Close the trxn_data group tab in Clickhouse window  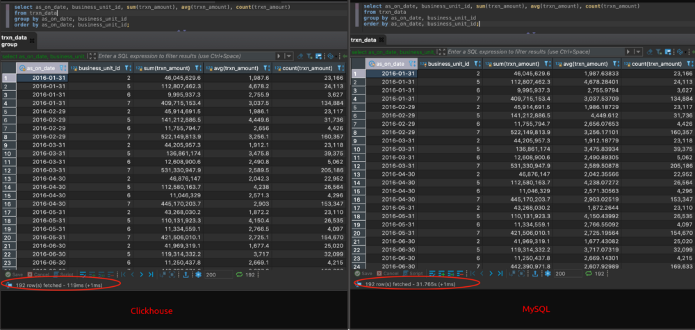coord(32,41)
